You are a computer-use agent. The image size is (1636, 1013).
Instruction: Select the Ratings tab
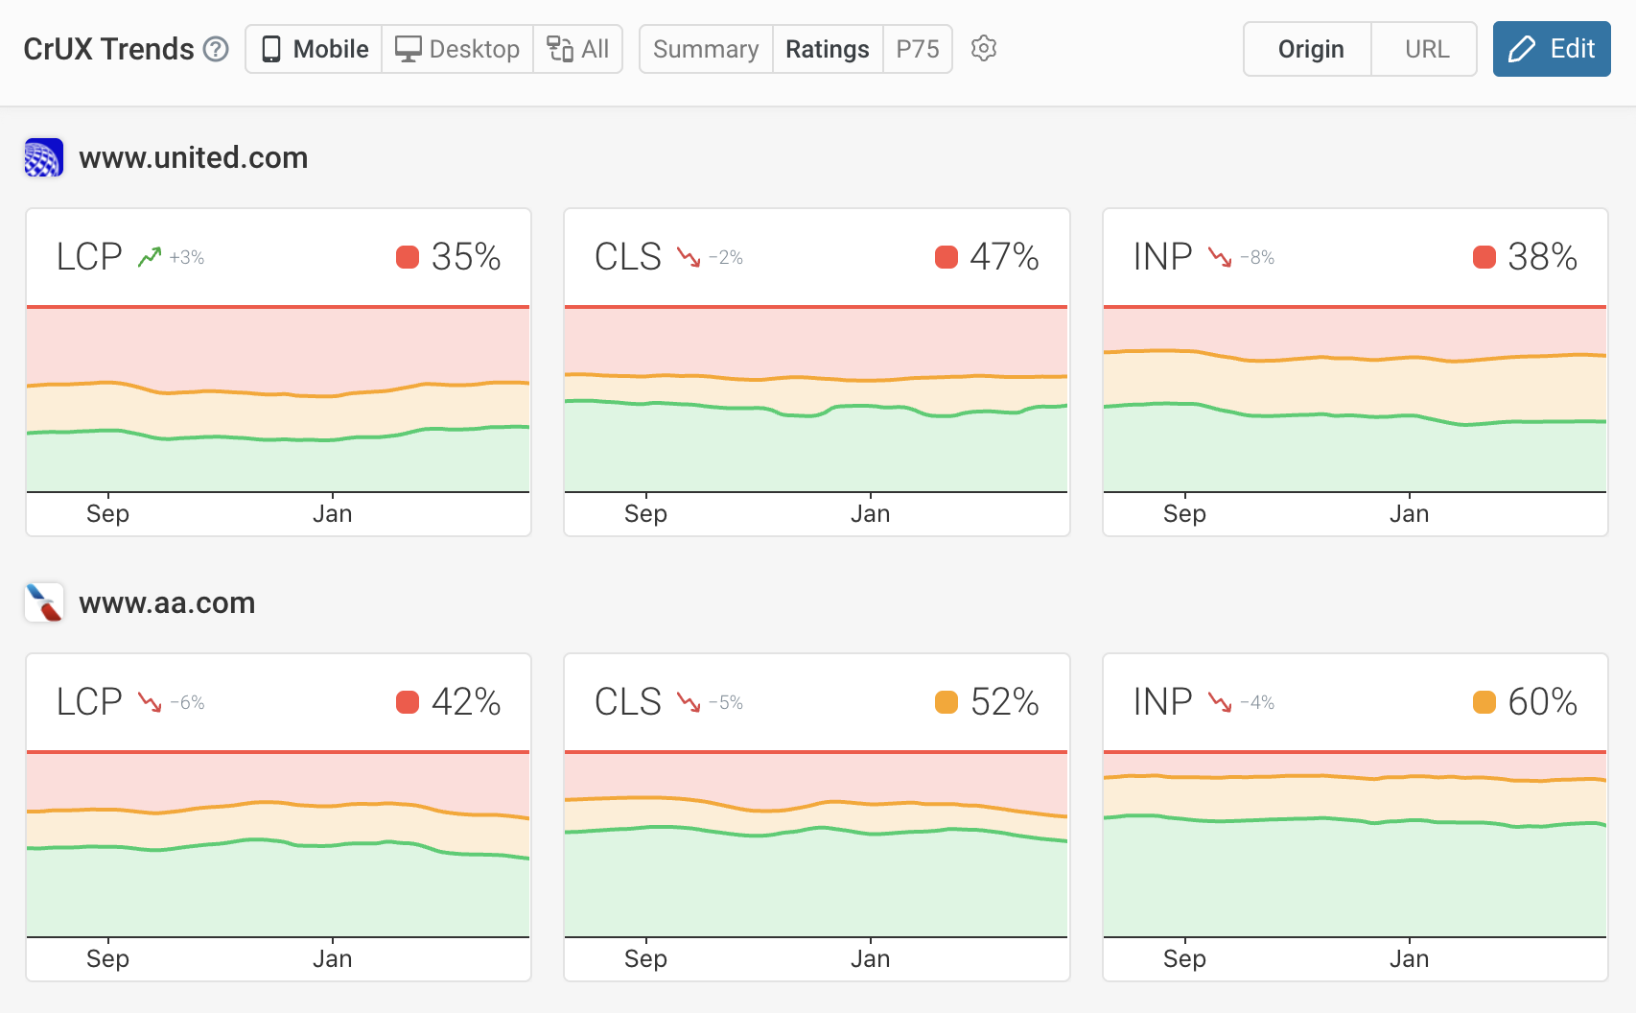click(828, 49)
